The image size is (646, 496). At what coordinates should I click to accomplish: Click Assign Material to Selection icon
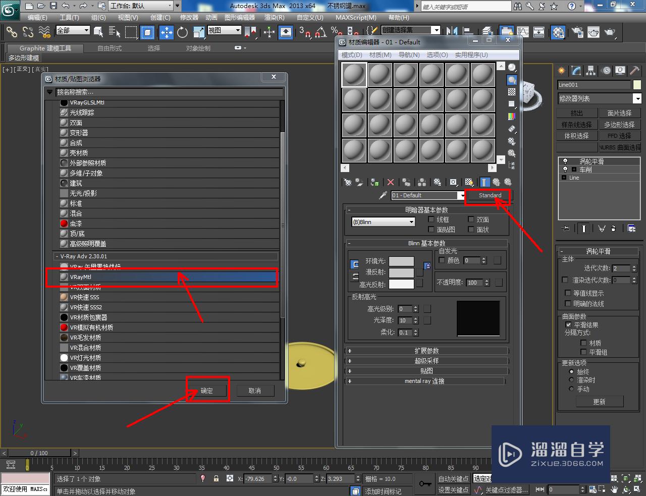374,182
